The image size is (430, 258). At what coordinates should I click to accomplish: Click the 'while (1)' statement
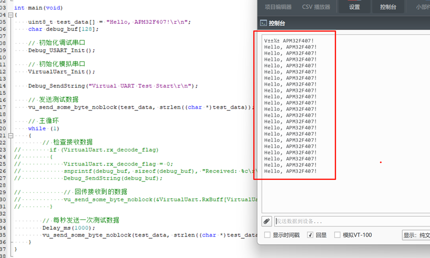[44, 129]
